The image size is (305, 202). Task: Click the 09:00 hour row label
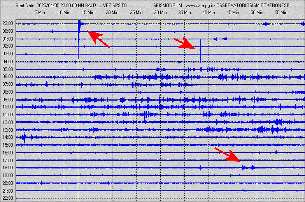coord(8,100)
